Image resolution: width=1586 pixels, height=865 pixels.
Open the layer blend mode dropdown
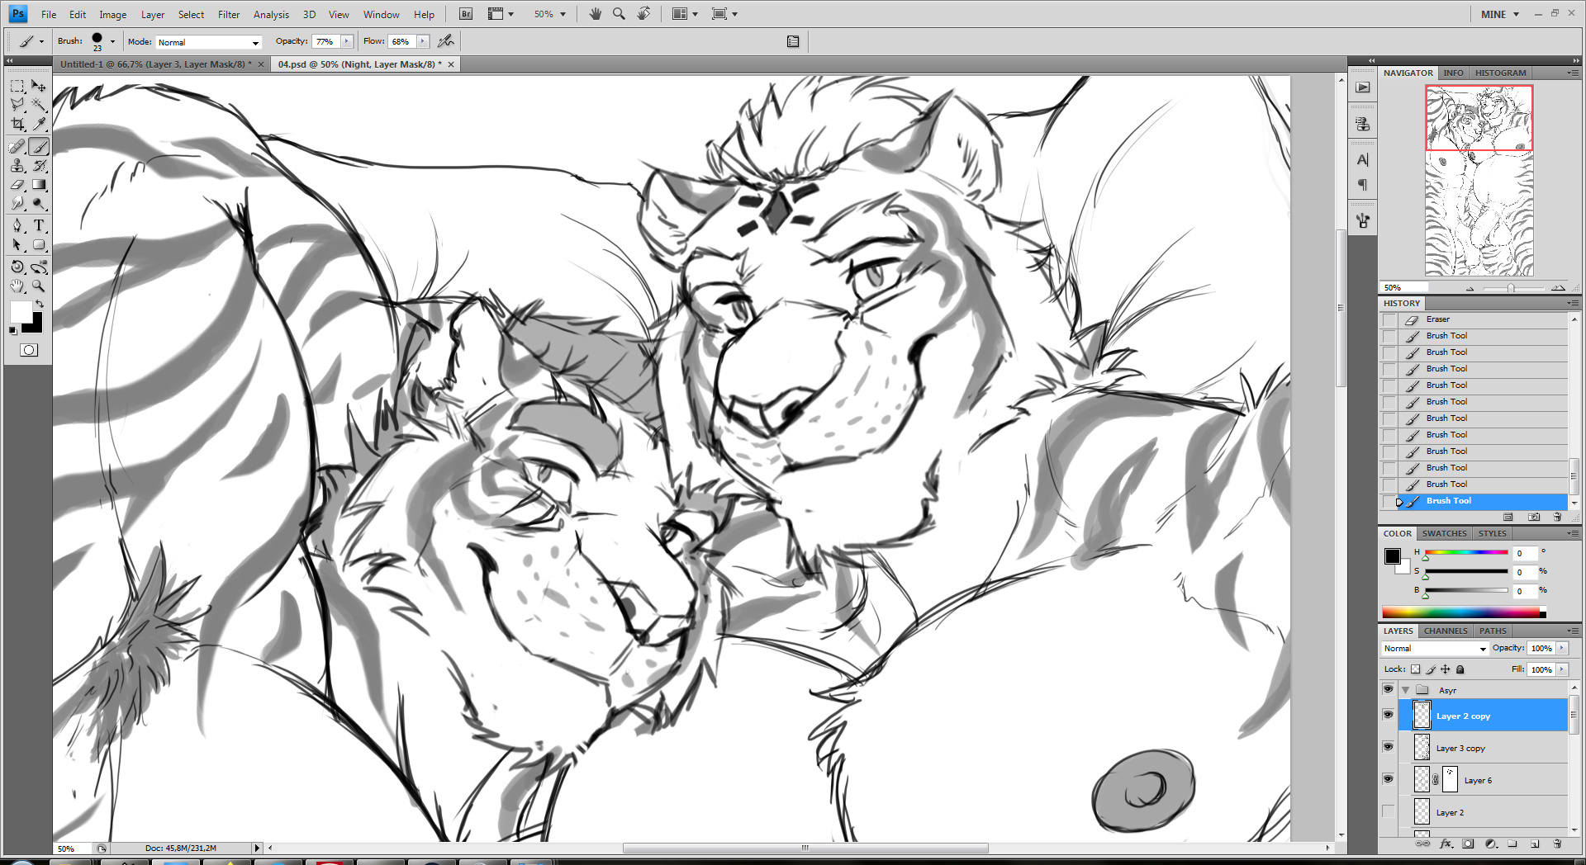(1436, 649)
